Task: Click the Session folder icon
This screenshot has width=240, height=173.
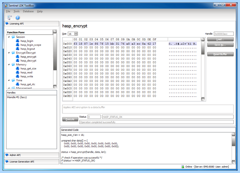Action: click(x=14, y=37)
